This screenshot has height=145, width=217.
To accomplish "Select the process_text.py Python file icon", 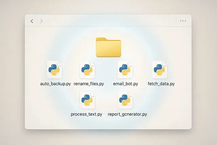I will [87, 100].
